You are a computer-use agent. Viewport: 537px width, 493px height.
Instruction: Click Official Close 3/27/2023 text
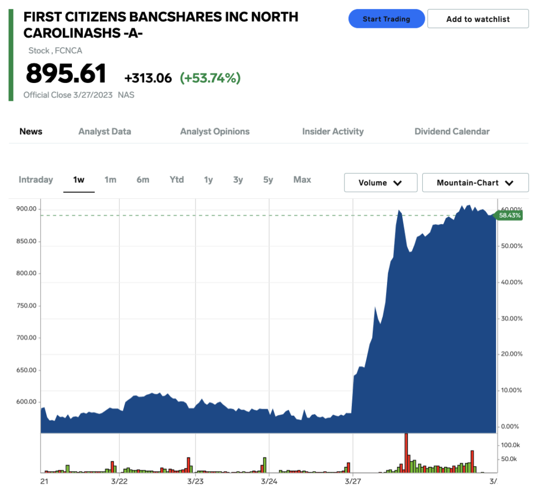click(68, 95)
